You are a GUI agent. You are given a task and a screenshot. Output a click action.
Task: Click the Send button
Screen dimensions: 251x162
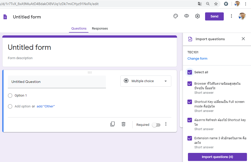(x=214, y=16)
